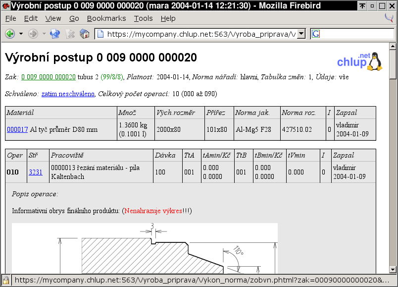The image size is (398, 287).
Task: Click the 'zatím neschváleno' approval link
Action: 68,94
